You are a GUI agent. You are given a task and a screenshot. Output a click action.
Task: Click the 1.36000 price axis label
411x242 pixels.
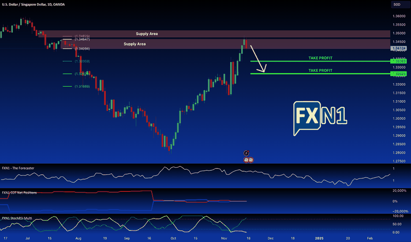(x=399, y=16)
